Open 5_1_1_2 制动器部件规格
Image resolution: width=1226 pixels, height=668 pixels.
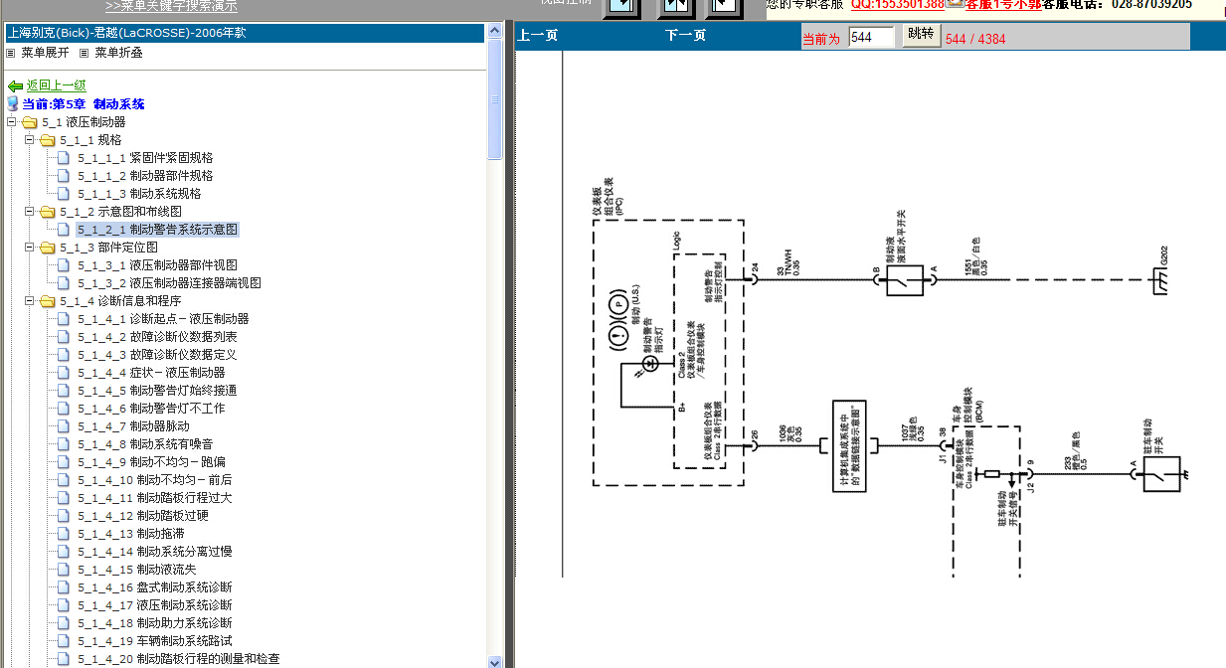pyautogui.click(x=145, y=176)
